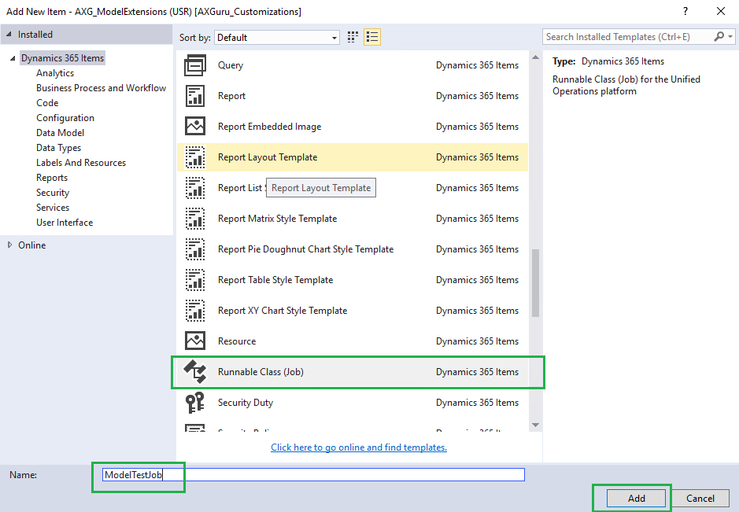Click the Report Layout Template icon
The width and height of the screenshot is (739, 512).
pos(194,157)
